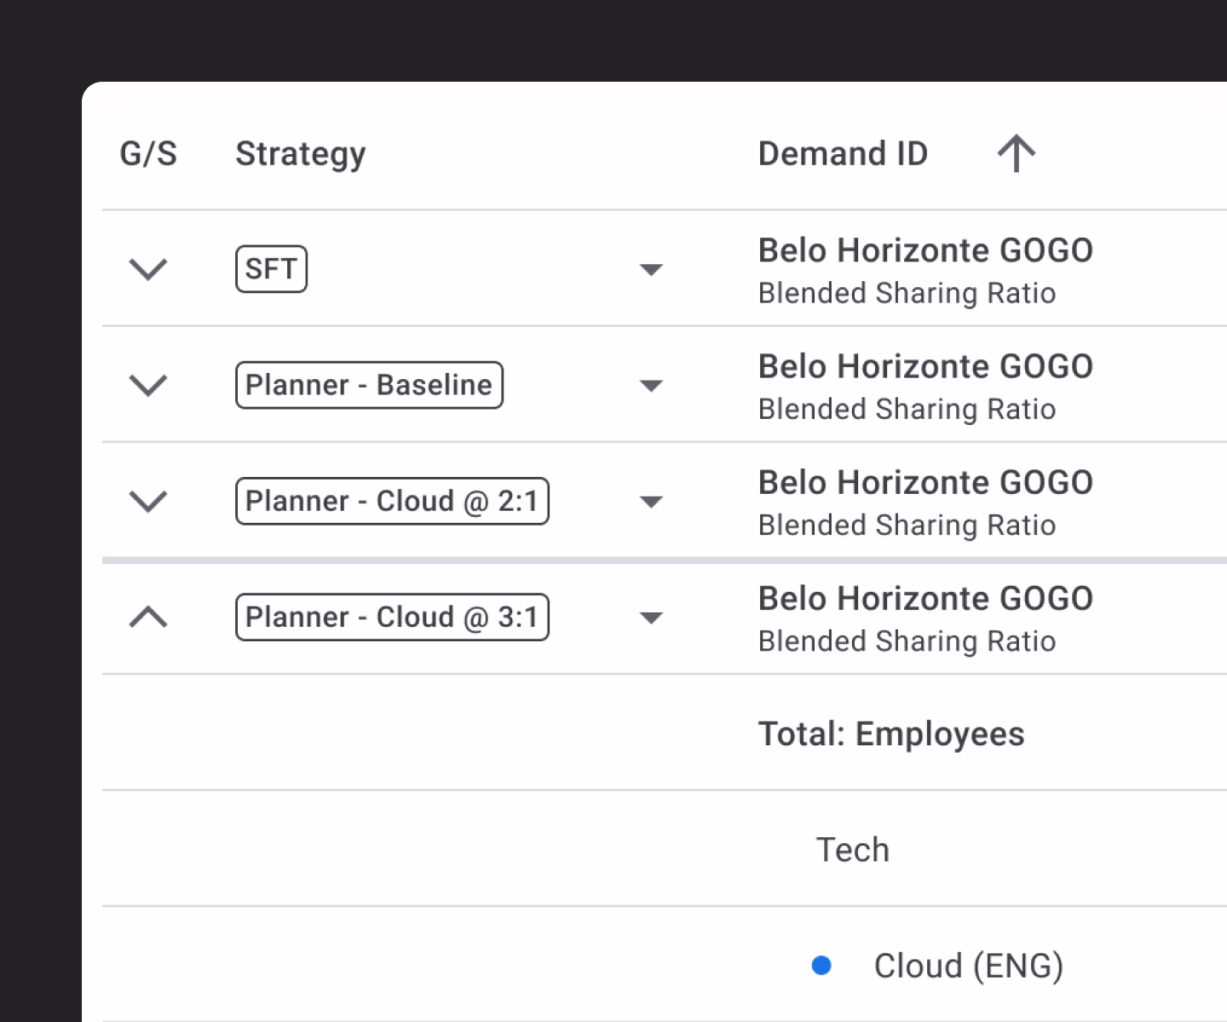
Task: Collapse the Planner - Cloud @ 3:1 row
Action: point(148,617)
